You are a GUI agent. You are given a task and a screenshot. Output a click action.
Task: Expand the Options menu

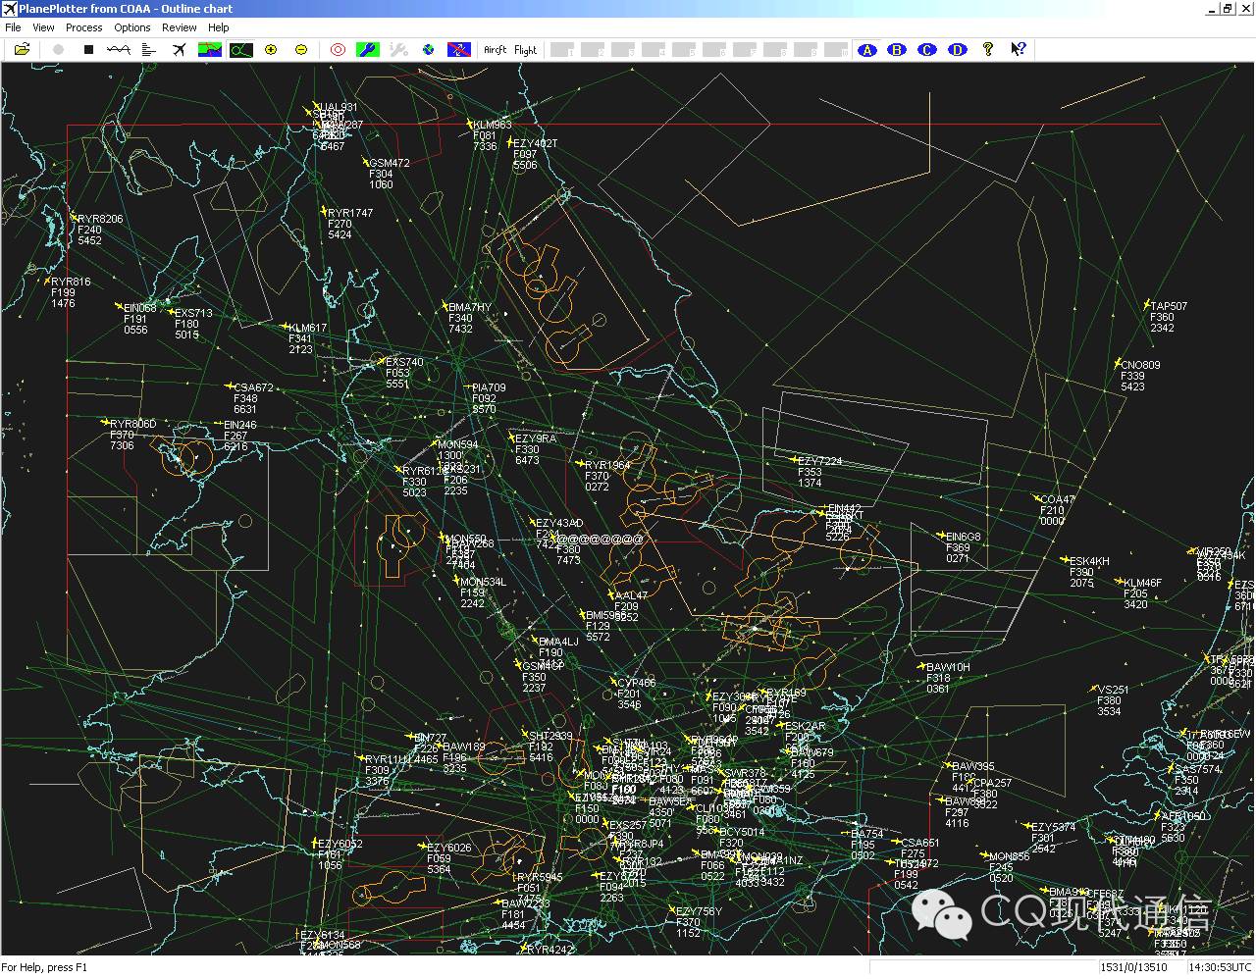point(132,27)
